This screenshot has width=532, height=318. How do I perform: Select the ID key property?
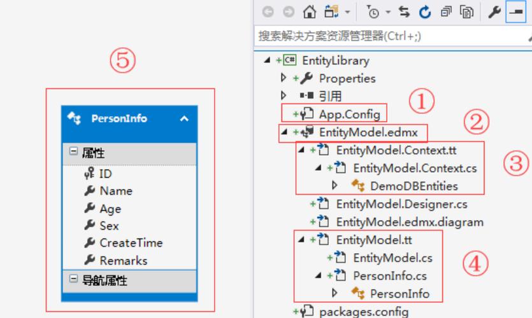pyautogui.click(x=105, y=174)
